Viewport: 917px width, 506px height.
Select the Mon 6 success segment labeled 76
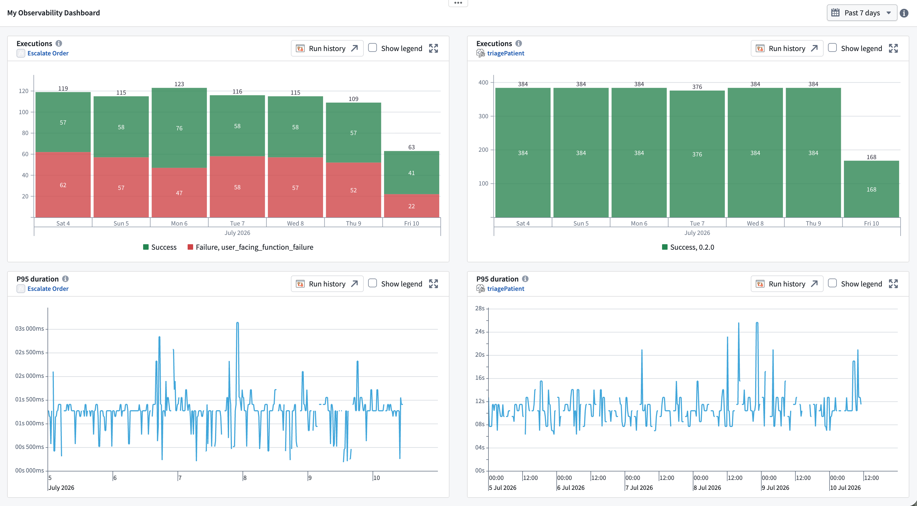point(179,128)
